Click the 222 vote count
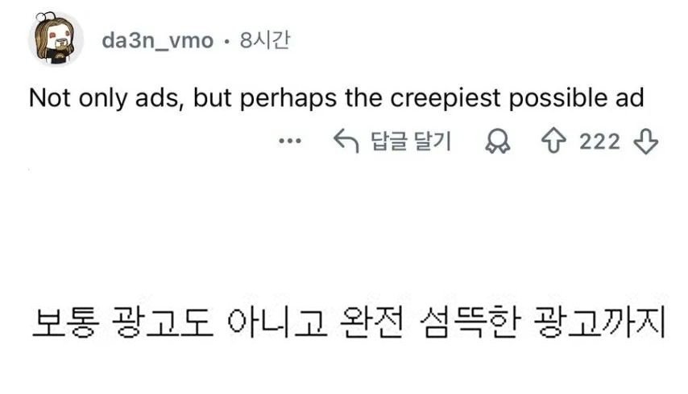The image size is (688, 394). click(x=600, y=142)
